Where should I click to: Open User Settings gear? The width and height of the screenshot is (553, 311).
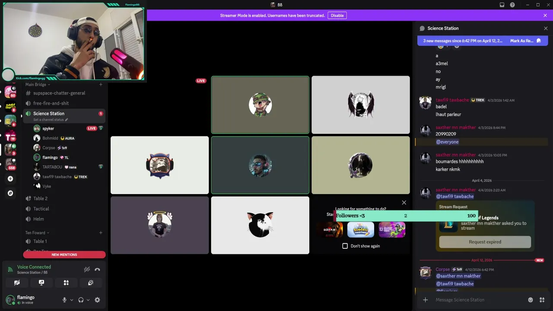[97, 300]
